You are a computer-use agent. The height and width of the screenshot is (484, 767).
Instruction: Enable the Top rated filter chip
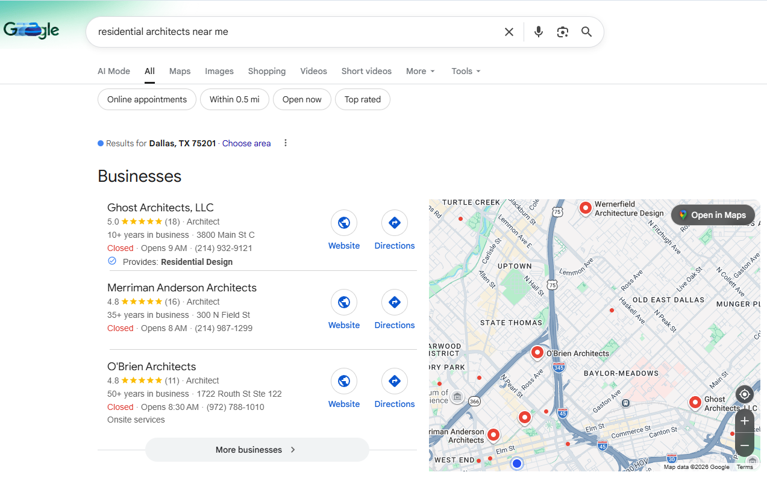pyautogui.click(x=362, y=99)
